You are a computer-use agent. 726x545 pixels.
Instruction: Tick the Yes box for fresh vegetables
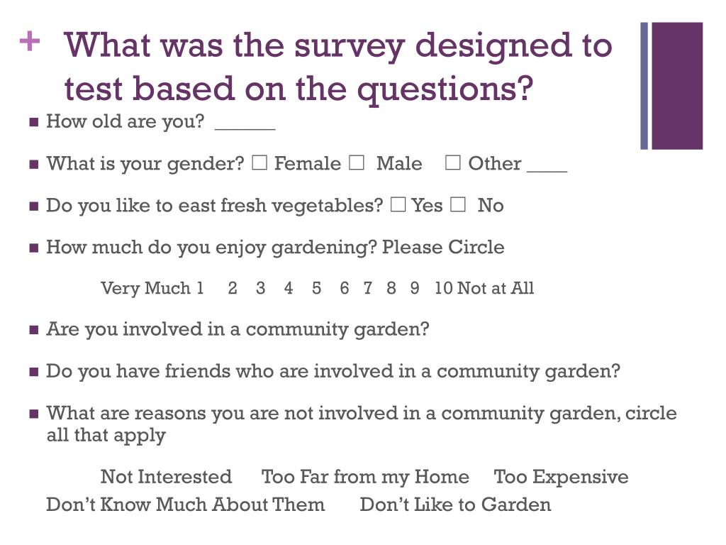pos(398,204)
